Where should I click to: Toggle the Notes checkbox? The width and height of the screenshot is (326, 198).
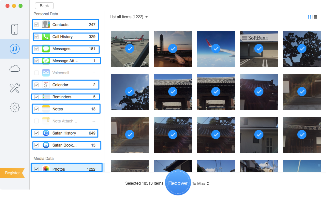click(x=37, y=109)
